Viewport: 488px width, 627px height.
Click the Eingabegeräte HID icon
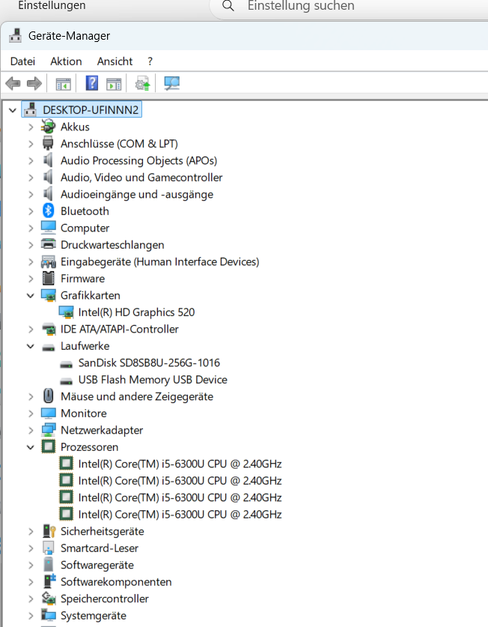point(49,261)
